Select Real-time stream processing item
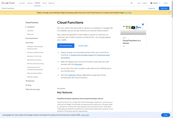 [35, 64]
